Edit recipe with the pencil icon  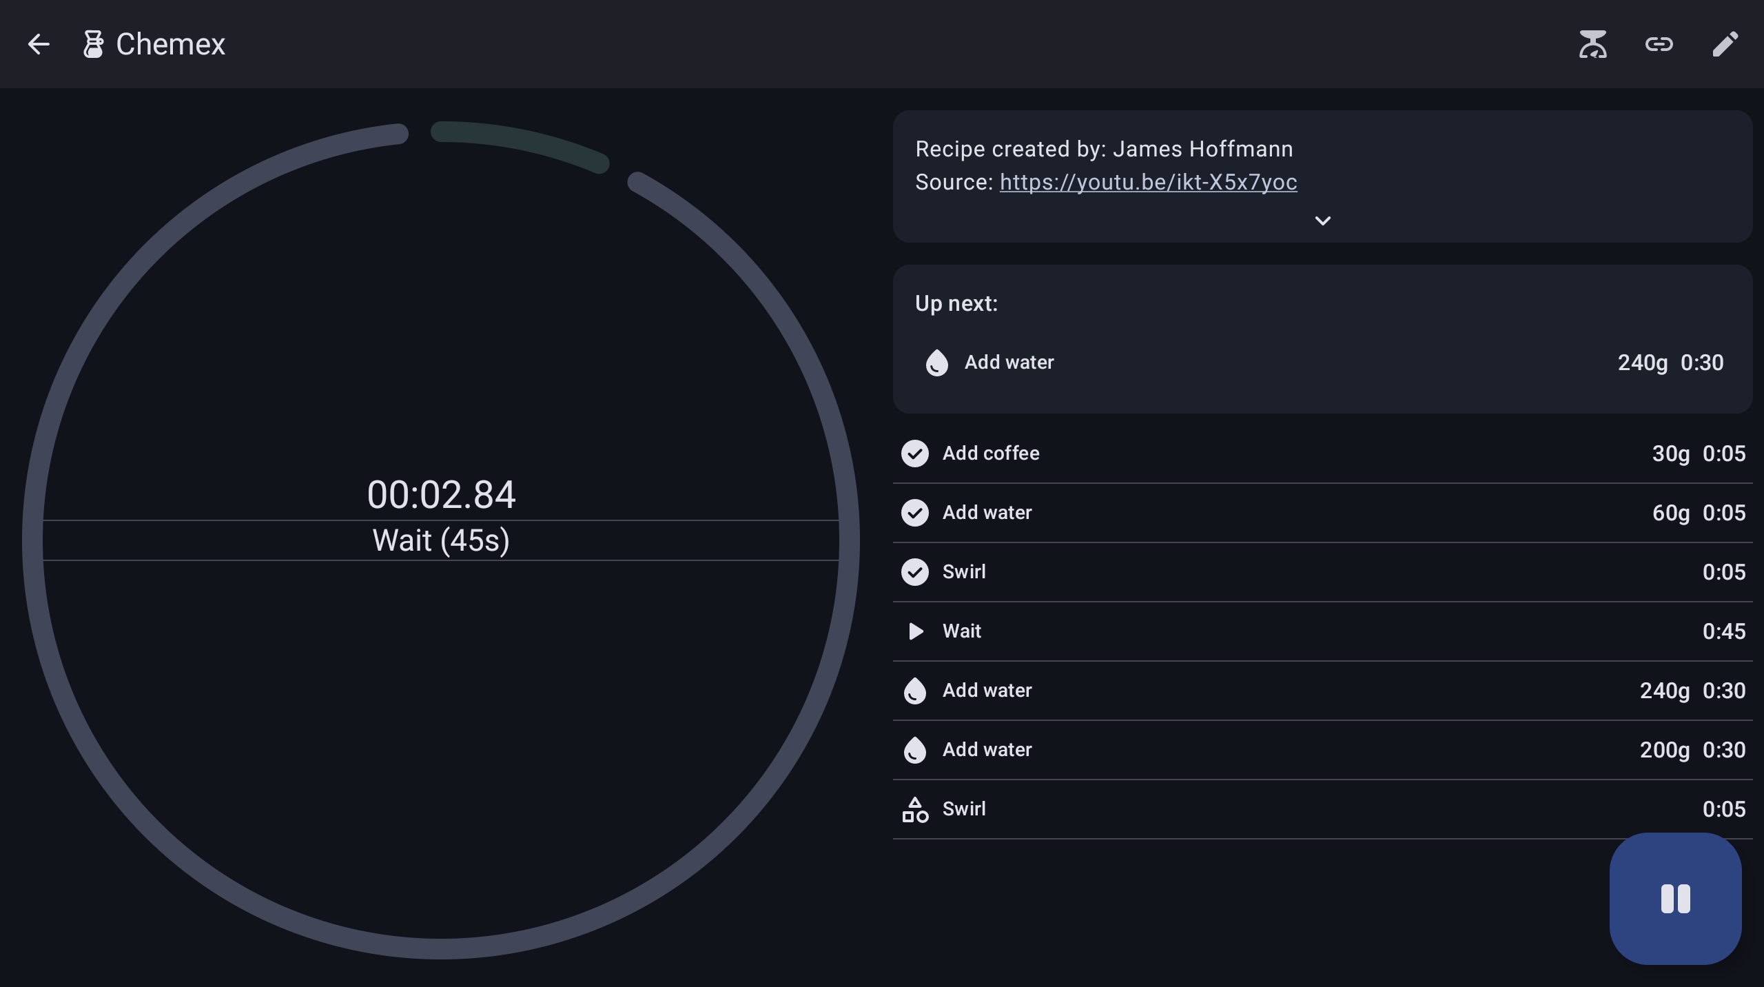coord(1725,44)
